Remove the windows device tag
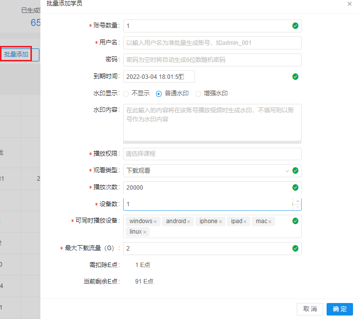Viewport: 359px width, 319px height. [155, 222]
